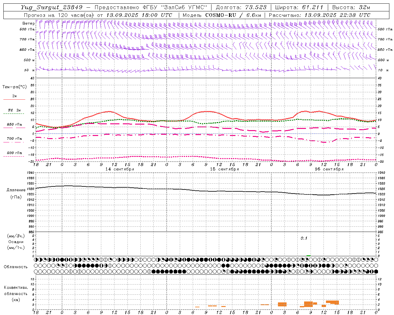
Task: Click the forecast start time 13.09.2025 18:00 UTC
Action: (139, 15)
